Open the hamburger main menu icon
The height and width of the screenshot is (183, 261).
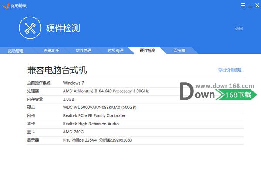(243, 5)
